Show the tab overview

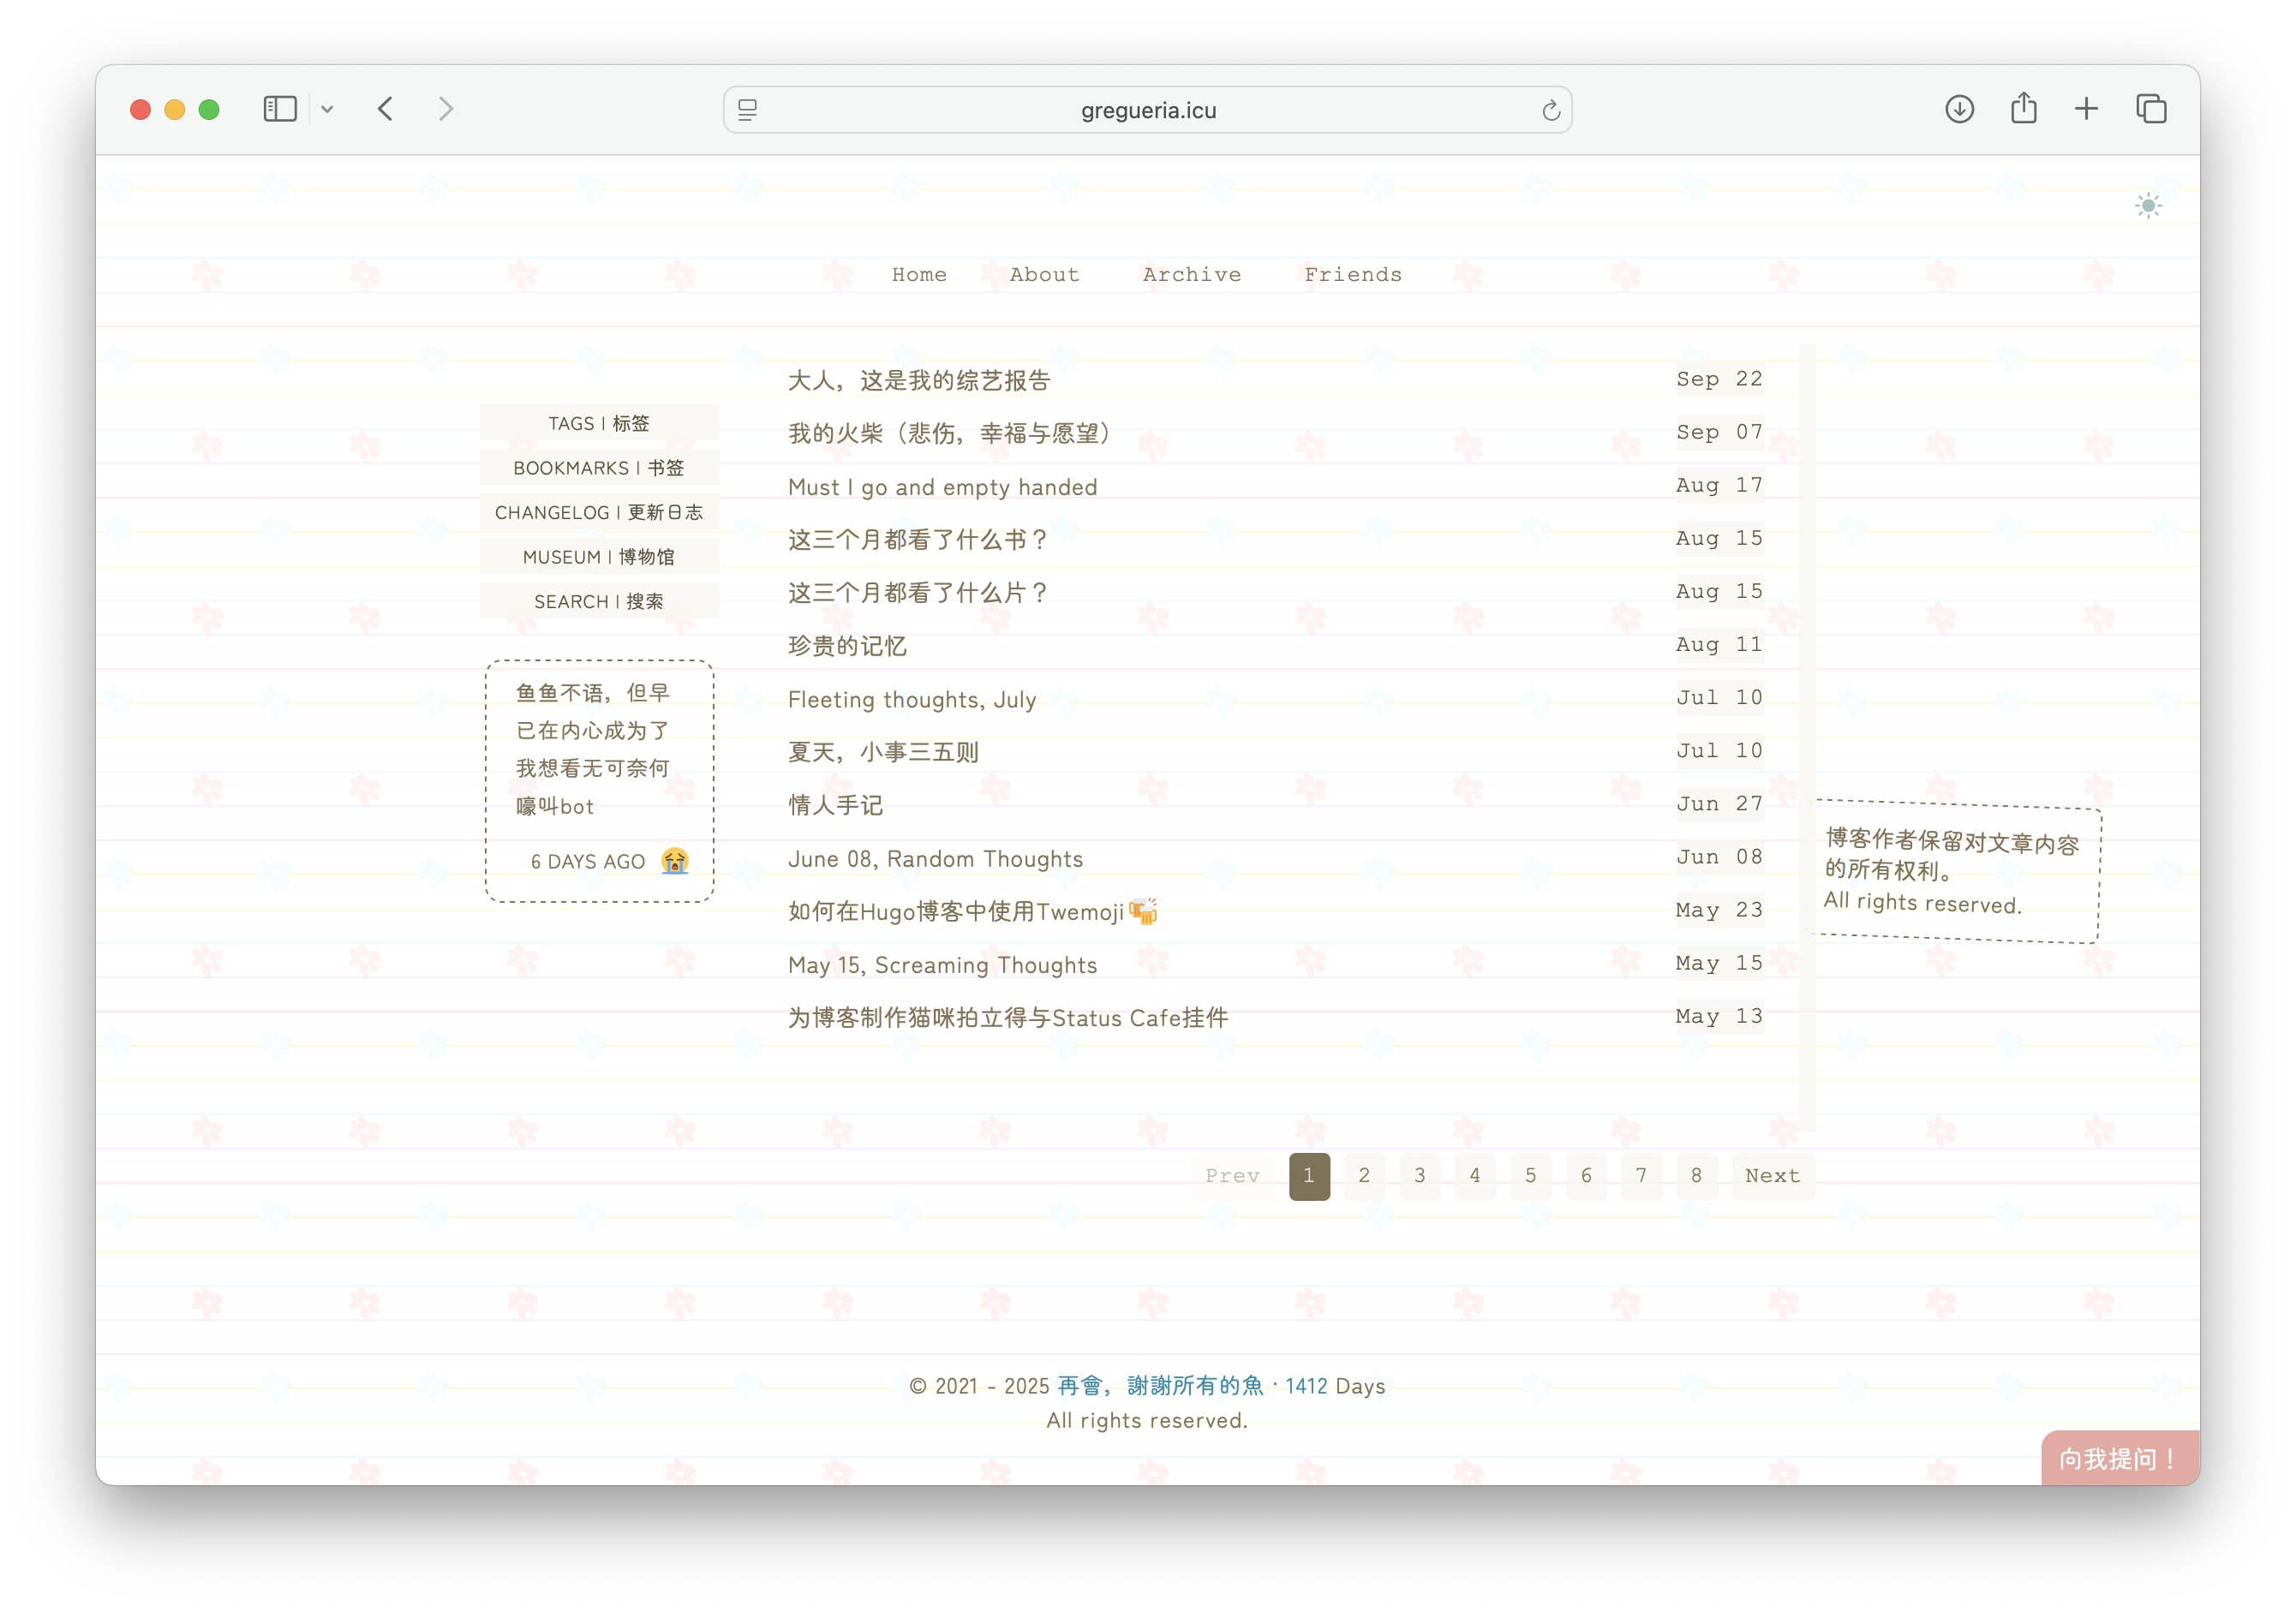point(2151,109)
